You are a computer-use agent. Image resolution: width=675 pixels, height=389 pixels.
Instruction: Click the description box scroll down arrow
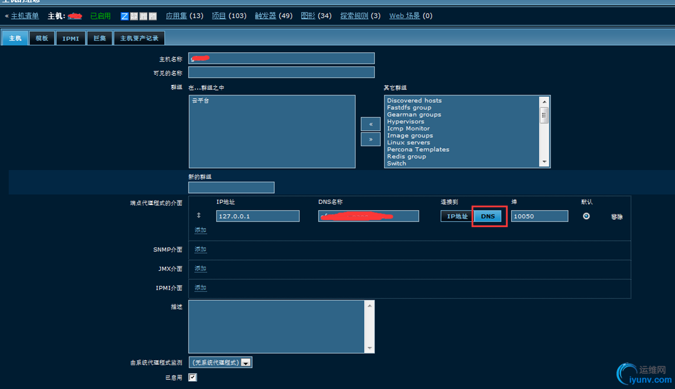point(369,348)
